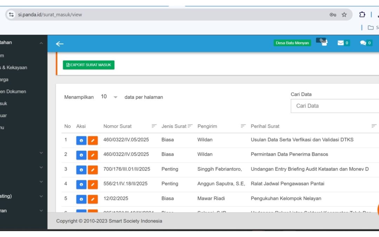Screen dimensions: 379x237
Task: Open browser extensions puzzle icon
Action: [362, 15]
